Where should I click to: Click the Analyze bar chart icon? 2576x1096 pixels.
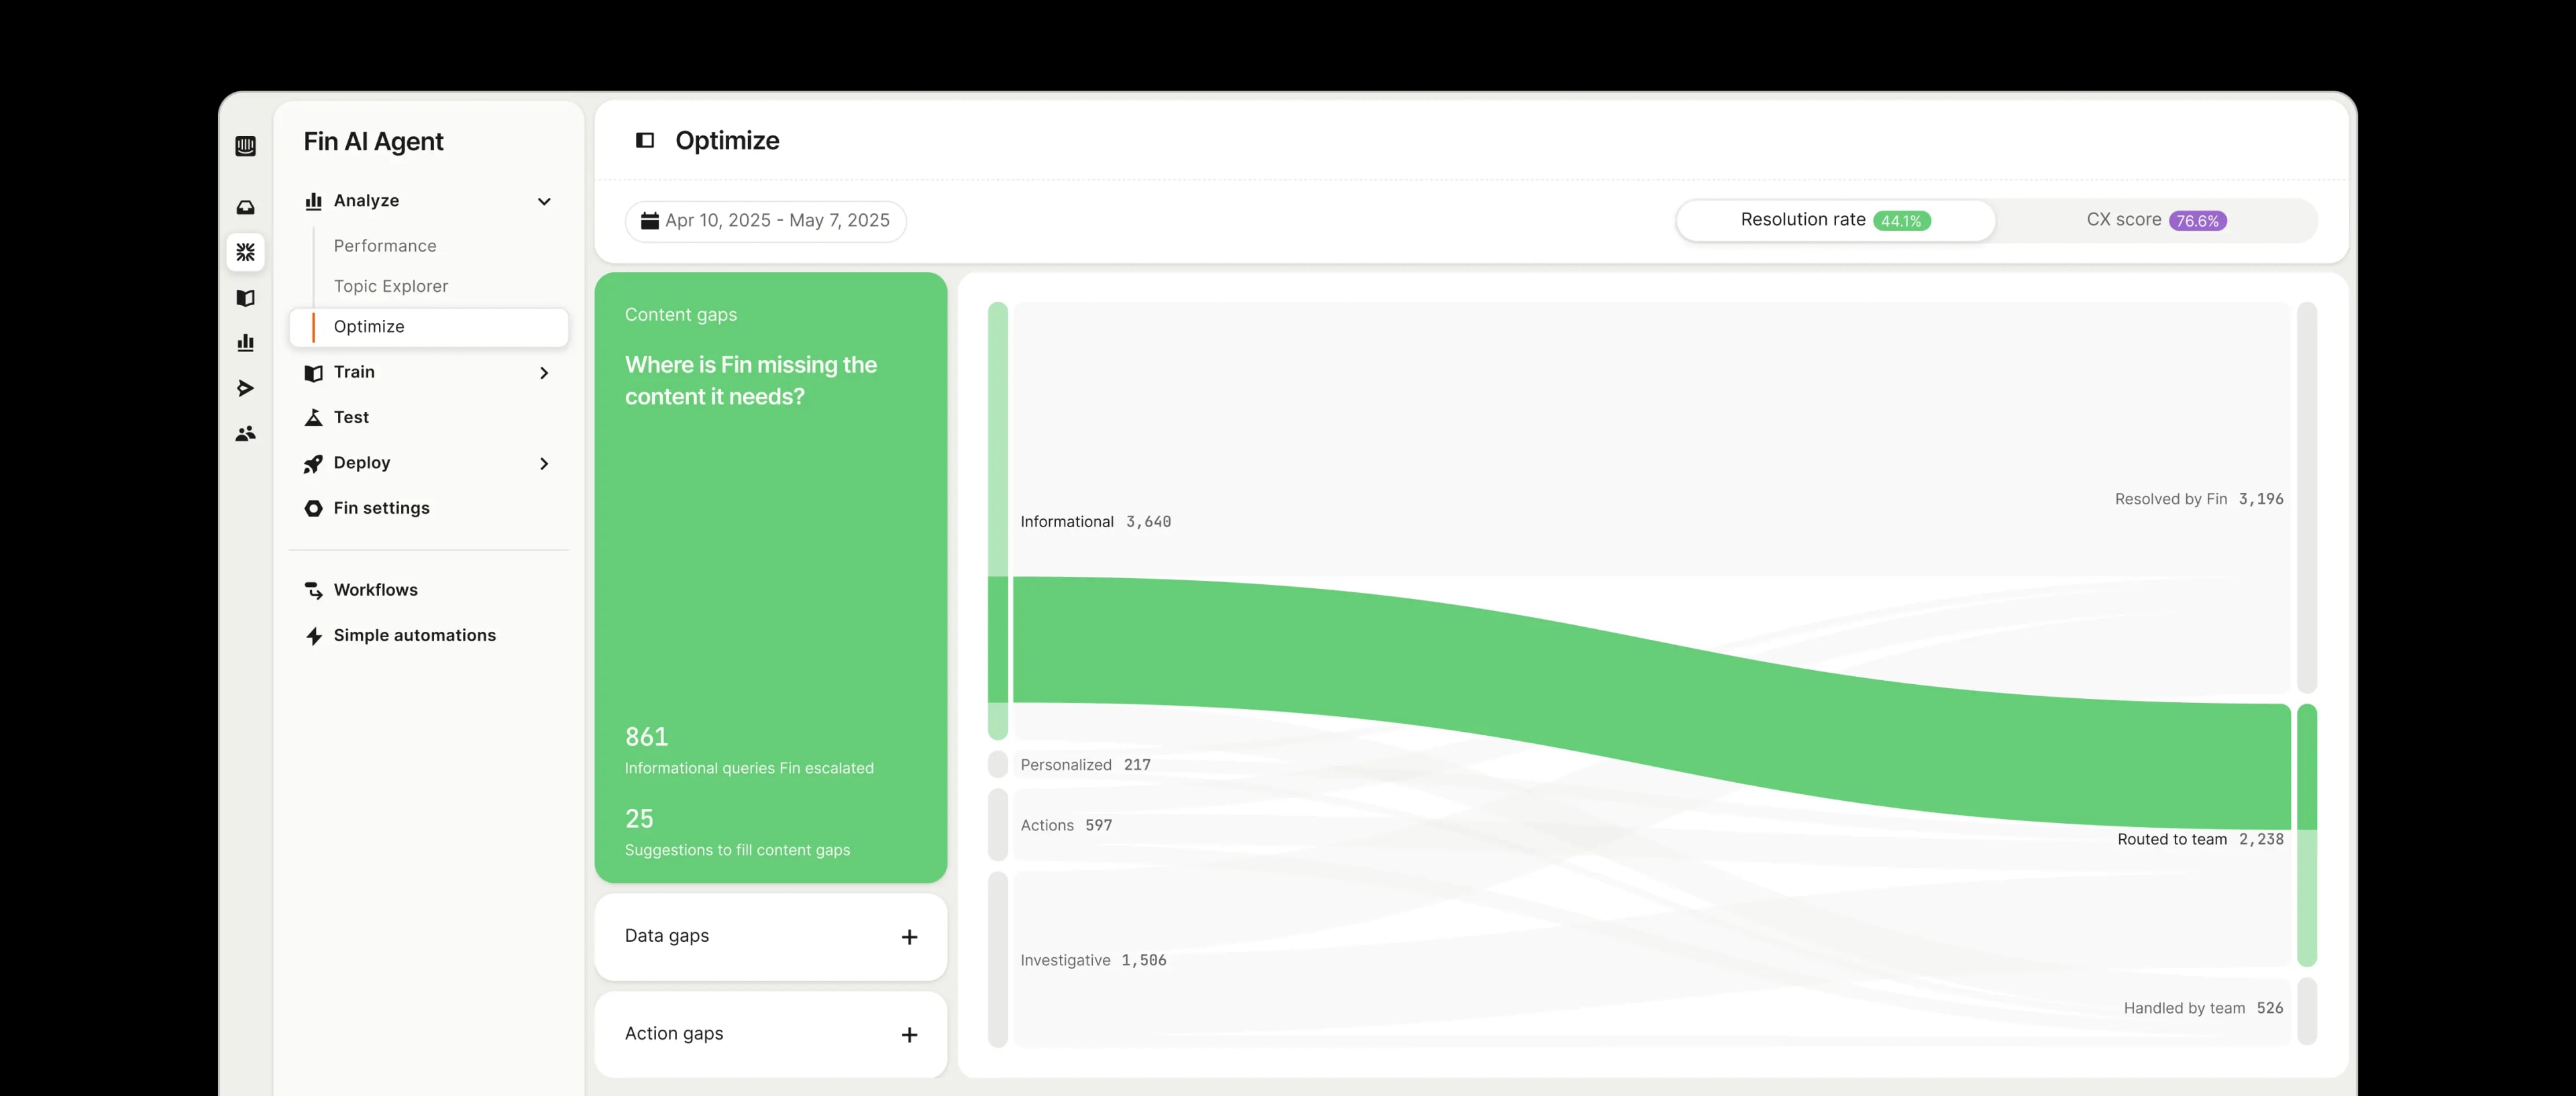coord(313,201)
